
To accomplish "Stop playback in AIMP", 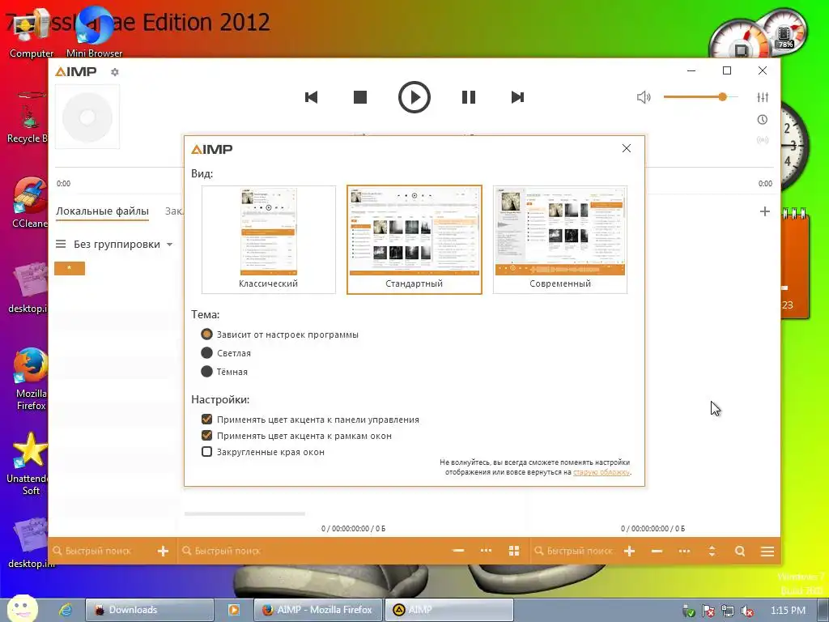I will coord(360,97).
